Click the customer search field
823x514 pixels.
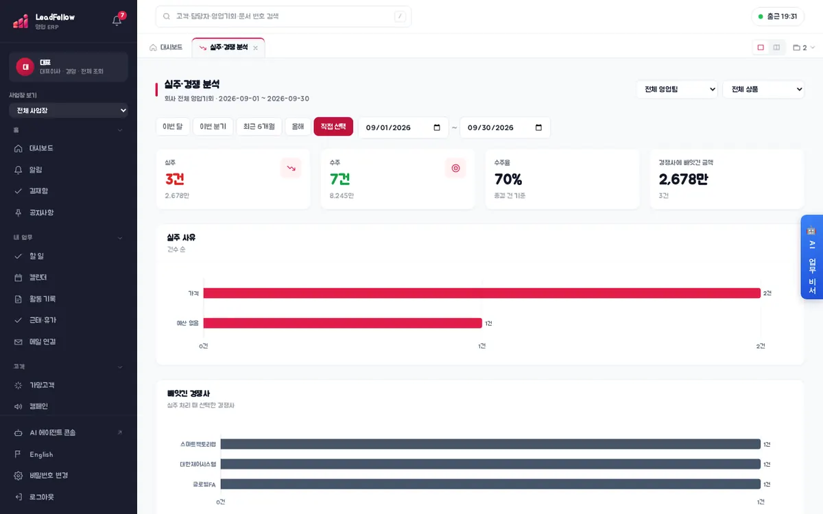pyautogui.click(x=283, y=16)
